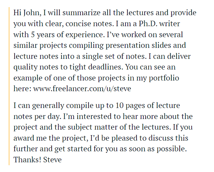
Task: Click the word "deadlines" in first paragraph
Action: 107,67
